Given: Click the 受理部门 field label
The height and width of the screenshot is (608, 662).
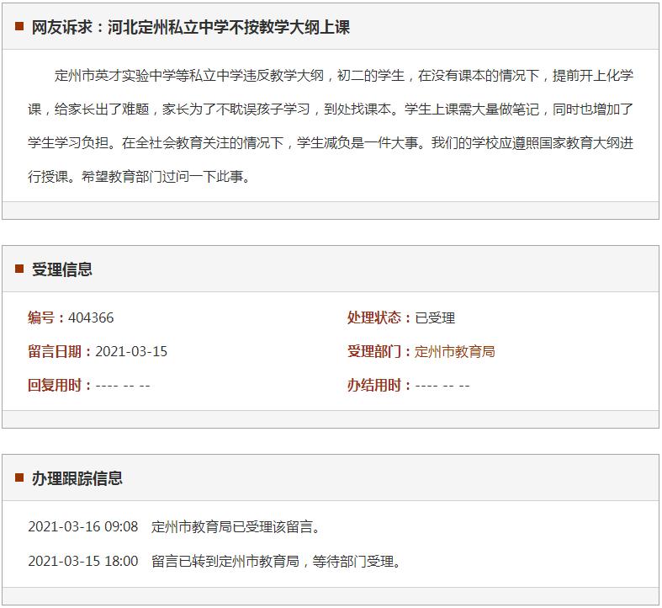Looking at the screenshot, I should pyautogui.click(x=379, y=352).
